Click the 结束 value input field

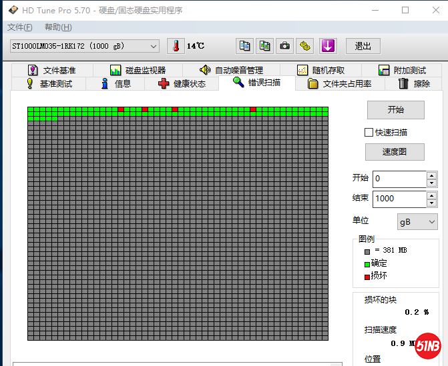pyautogui.click(x=399, y=199)
